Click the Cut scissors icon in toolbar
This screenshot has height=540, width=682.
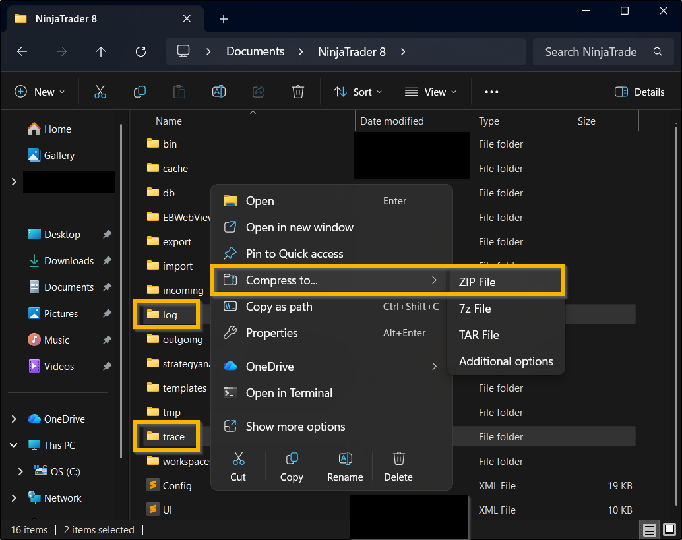pos(100,92)
